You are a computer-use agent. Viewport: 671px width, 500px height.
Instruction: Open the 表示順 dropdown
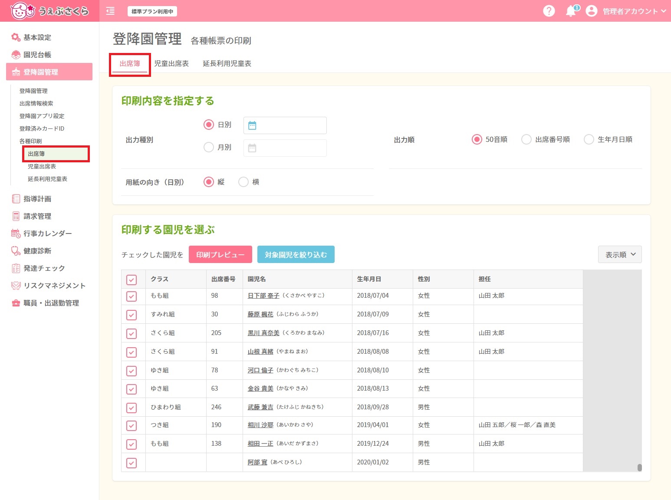[620, 254]
